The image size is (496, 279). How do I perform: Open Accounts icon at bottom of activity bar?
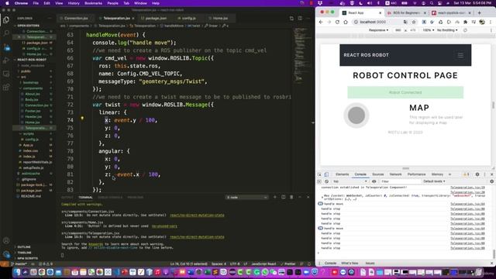coord(6,240)
